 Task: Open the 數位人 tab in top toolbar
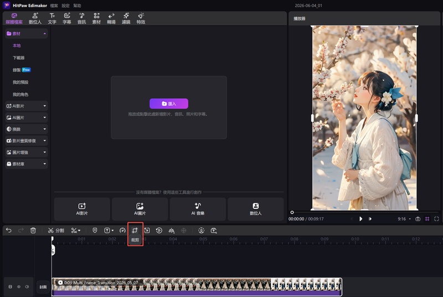pyautogui.click(x=35, y=18)
